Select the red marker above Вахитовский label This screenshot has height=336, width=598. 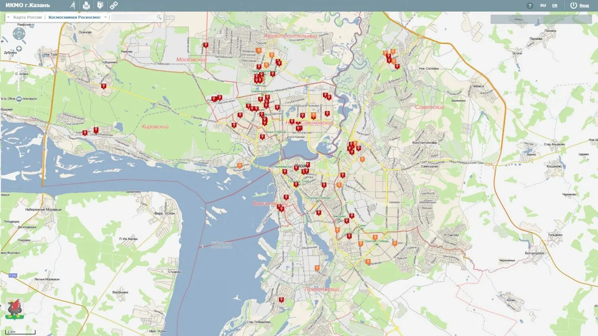(x=286, y=197)
